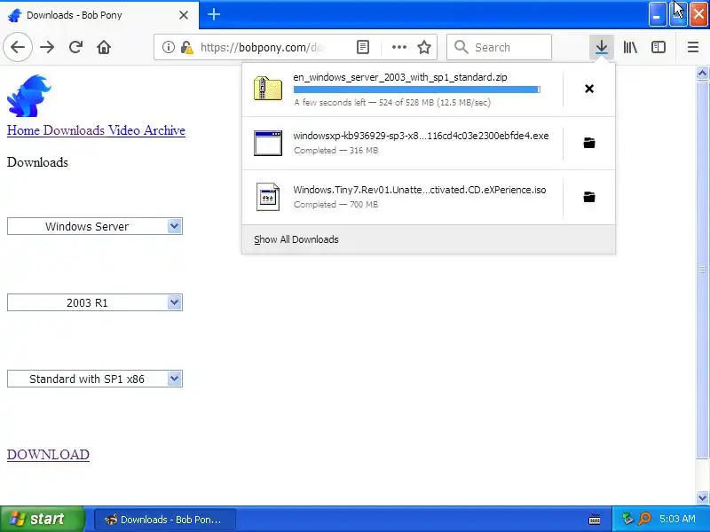Viewport: 710px width, 532px height.
Task: Click the 5:03 AM clock
Action: tap(677, 519)
